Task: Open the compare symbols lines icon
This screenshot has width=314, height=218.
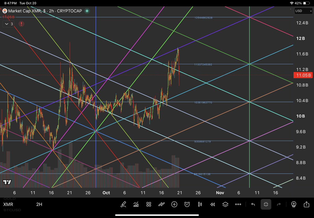Action: point(161,204)
